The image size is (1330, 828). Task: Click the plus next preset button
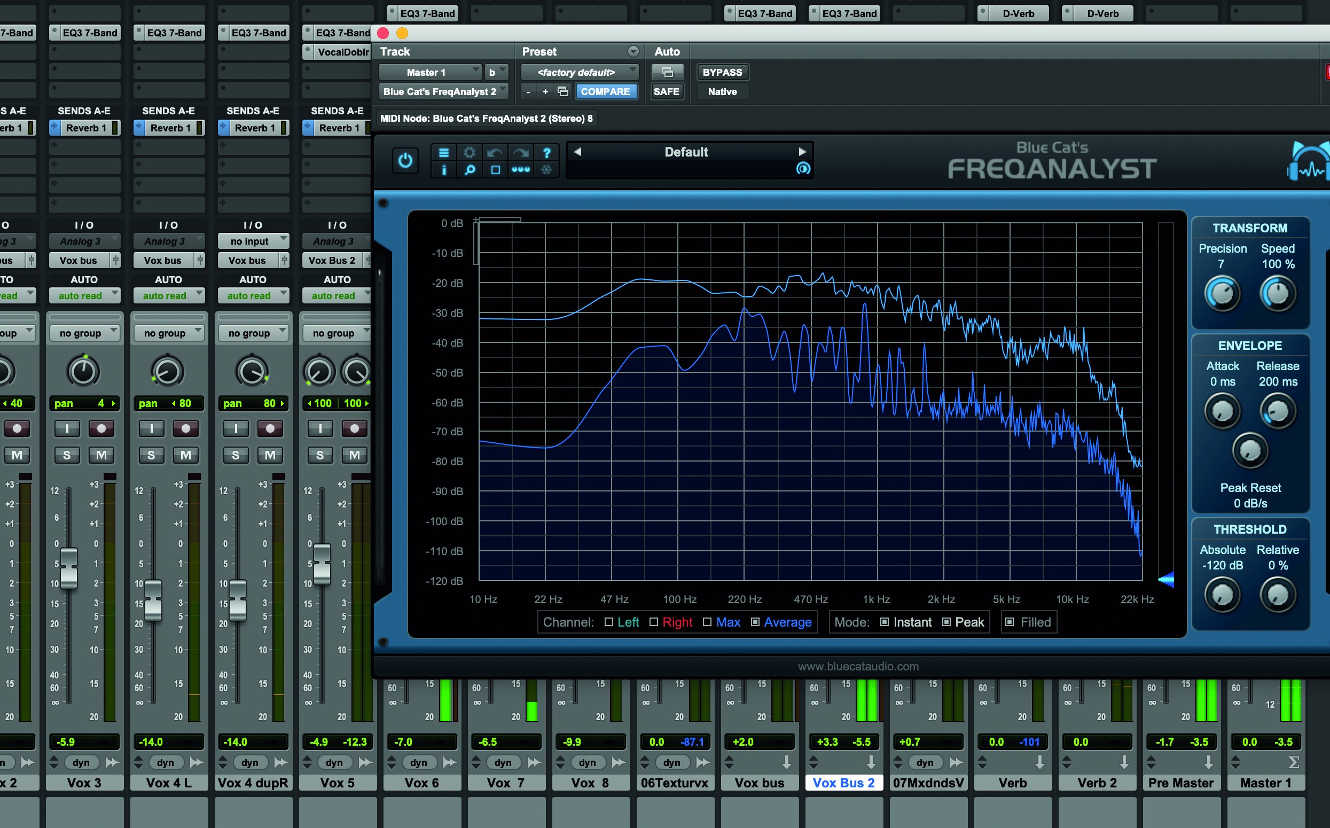545,91
